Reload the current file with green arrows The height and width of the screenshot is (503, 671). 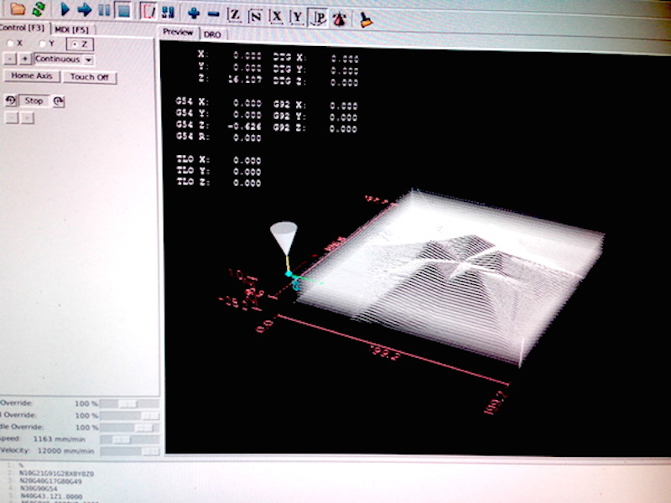pyautogui.click(x=39, y=8)
